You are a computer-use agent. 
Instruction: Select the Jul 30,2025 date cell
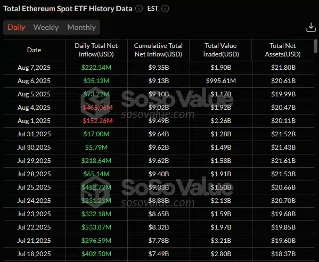(34, 148)
